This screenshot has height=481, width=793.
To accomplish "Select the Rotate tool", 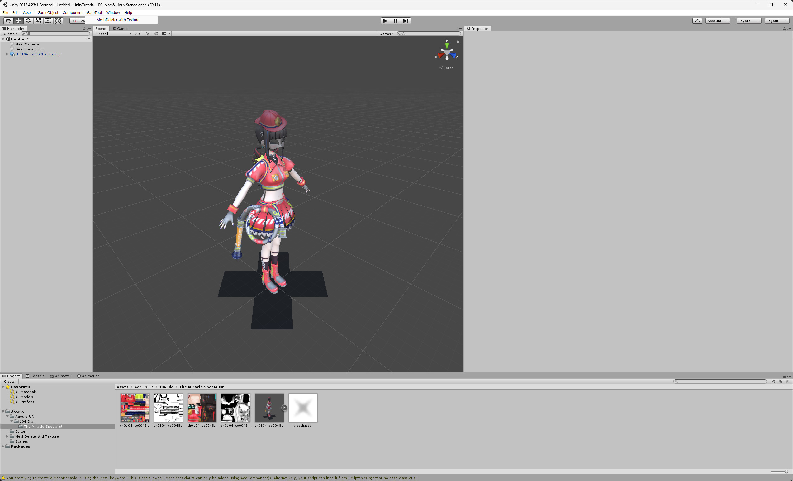I will pos(28,21).
